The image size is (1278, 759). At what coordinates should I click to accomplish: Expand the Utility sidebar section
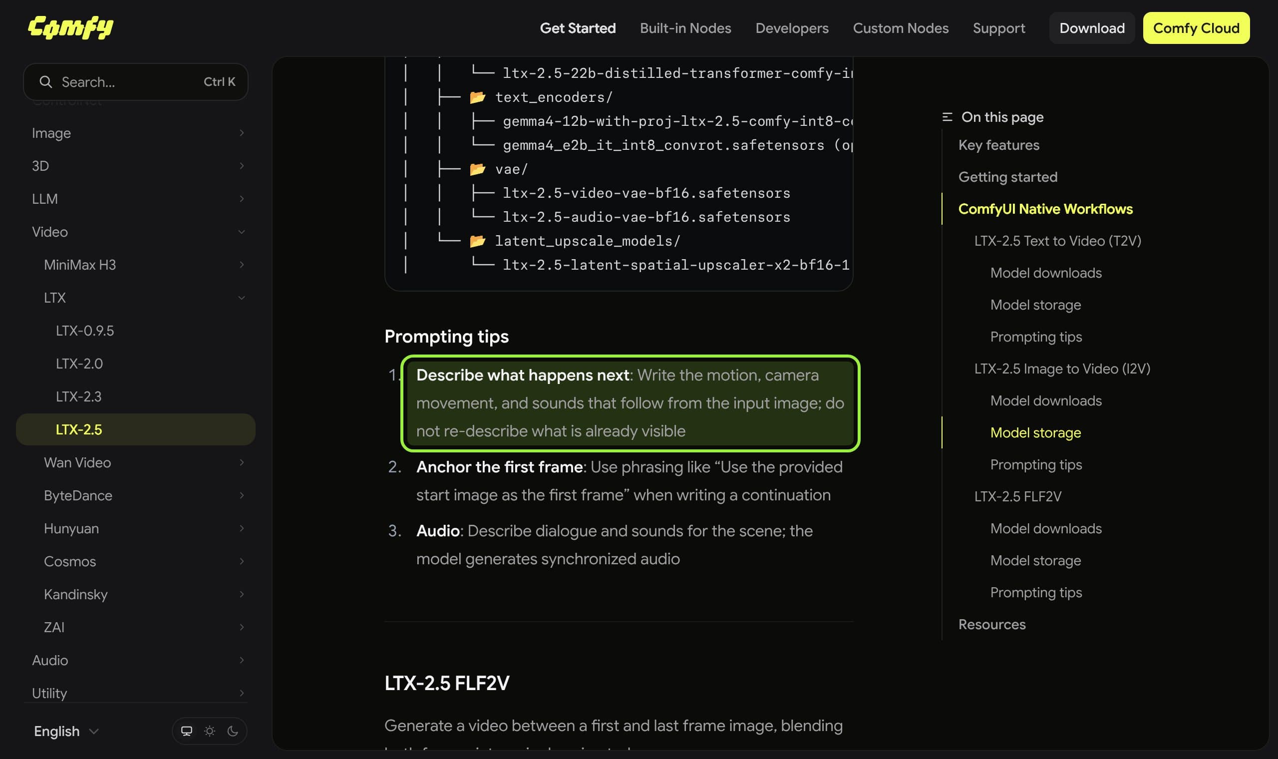[135, 694]
